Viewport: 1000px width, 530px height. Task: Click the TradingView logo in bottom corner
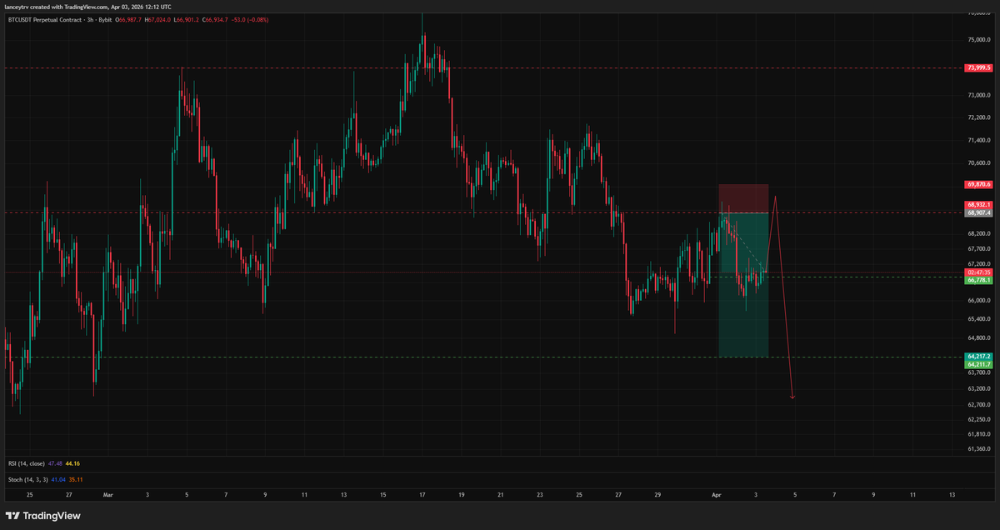coord(42,516)
